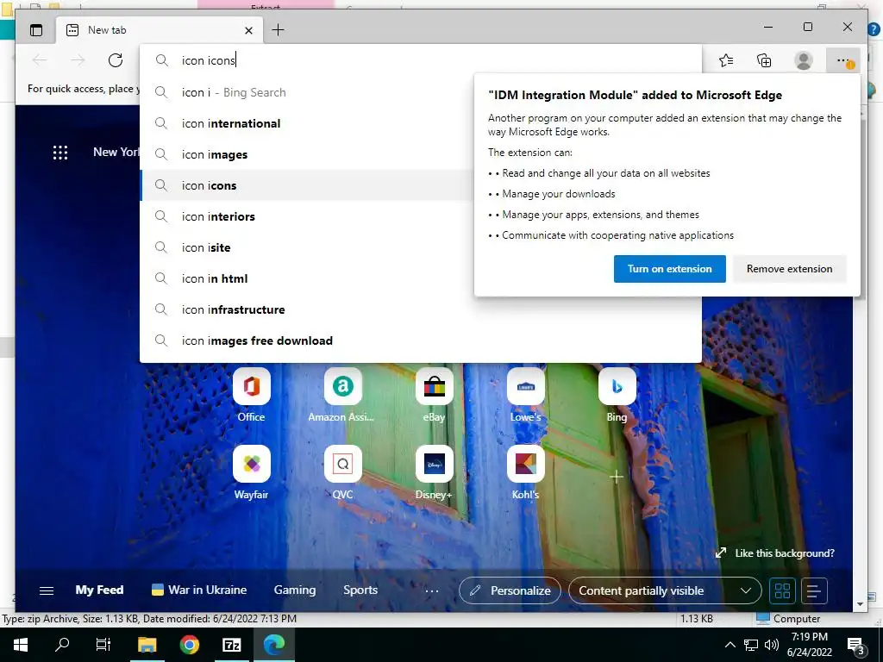Open Task View on taskbar
Screen dimensions: 883x662
[103, 645]
